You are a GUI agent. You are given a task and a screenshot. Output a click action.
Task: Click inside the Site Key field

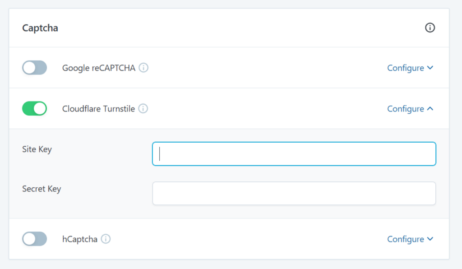tap(294, 153)
